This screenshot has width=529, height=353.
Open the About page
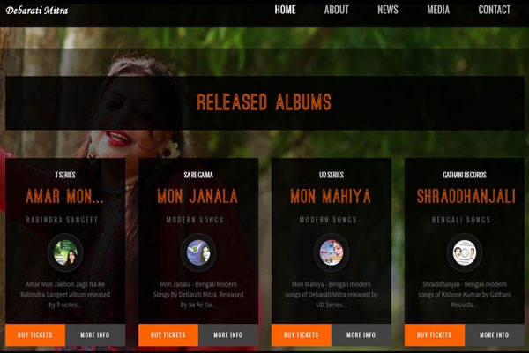click(x=337, y=10)
